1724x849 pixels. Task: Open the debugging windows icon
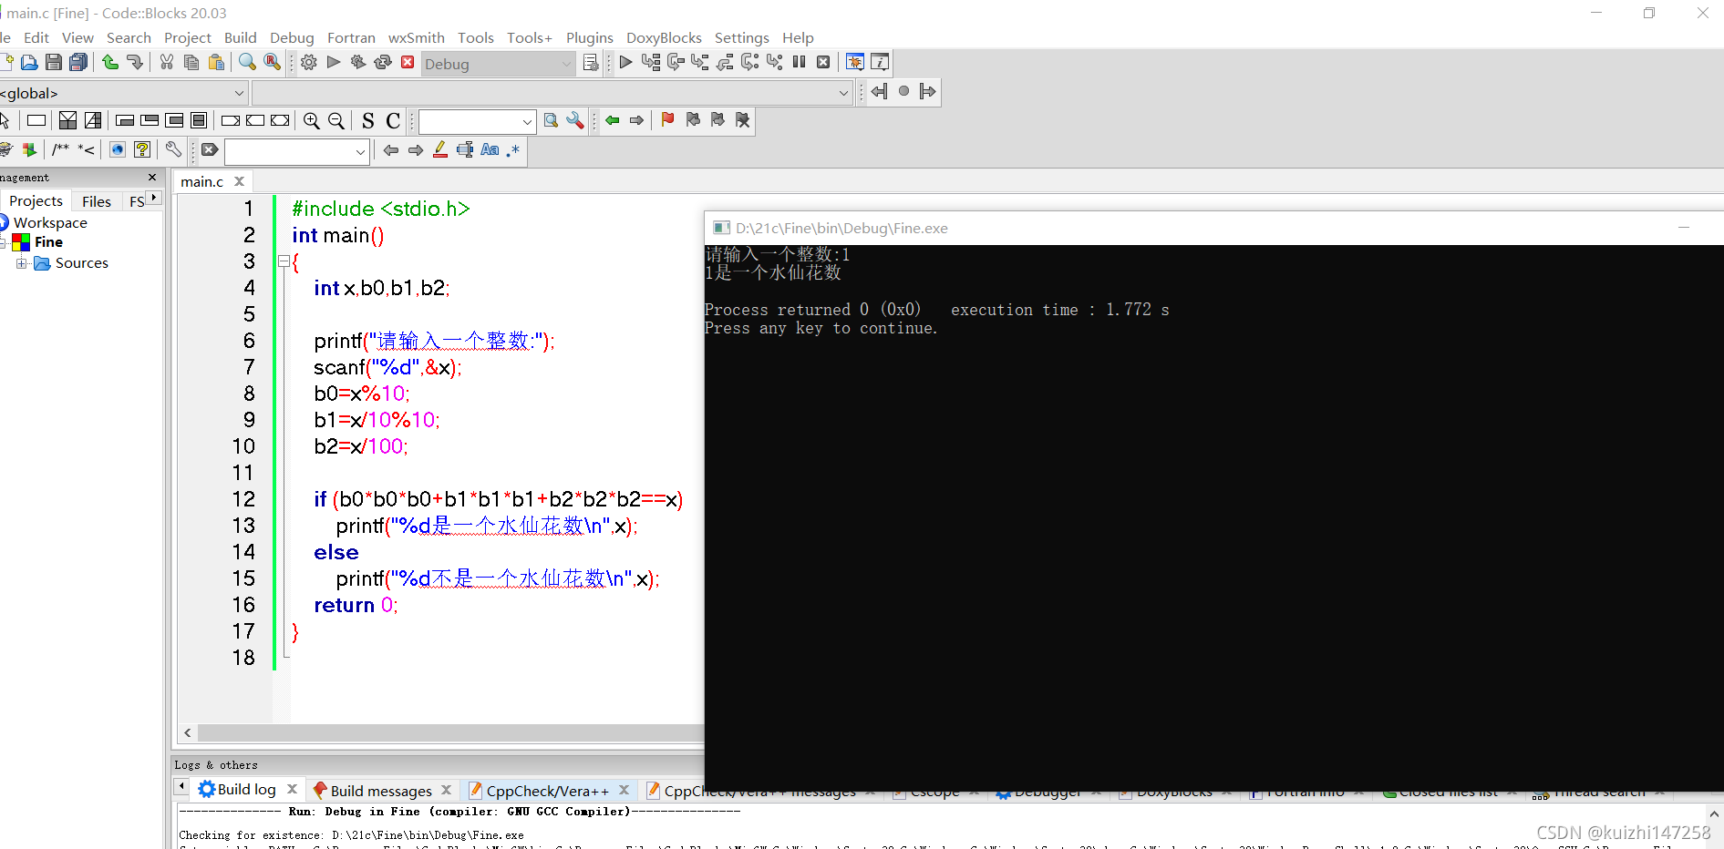tap(855, 62)
